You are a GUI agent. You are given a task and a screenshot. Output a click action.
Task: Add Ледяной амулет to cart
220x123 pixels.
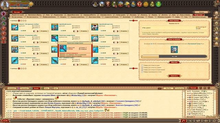tap(124, 53)
